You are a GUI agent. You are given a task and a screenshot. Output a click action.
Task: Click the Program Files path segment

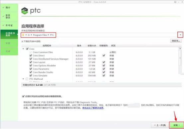click(x=40, y=35)
